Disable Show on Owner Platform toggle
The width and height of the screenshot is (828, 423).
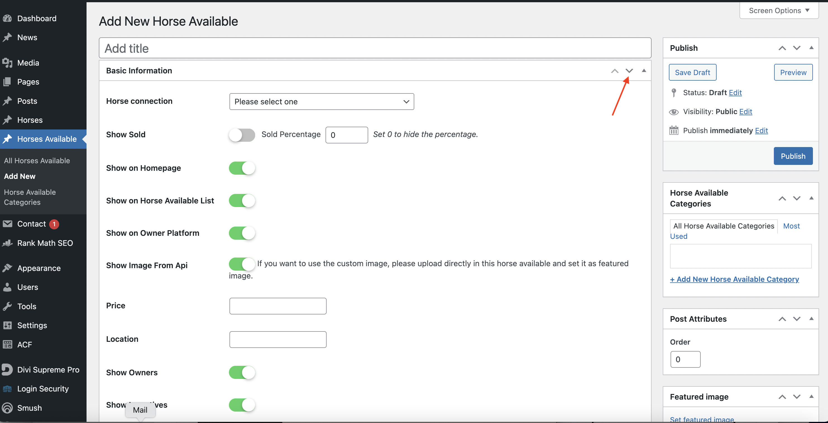click(242, 233)
